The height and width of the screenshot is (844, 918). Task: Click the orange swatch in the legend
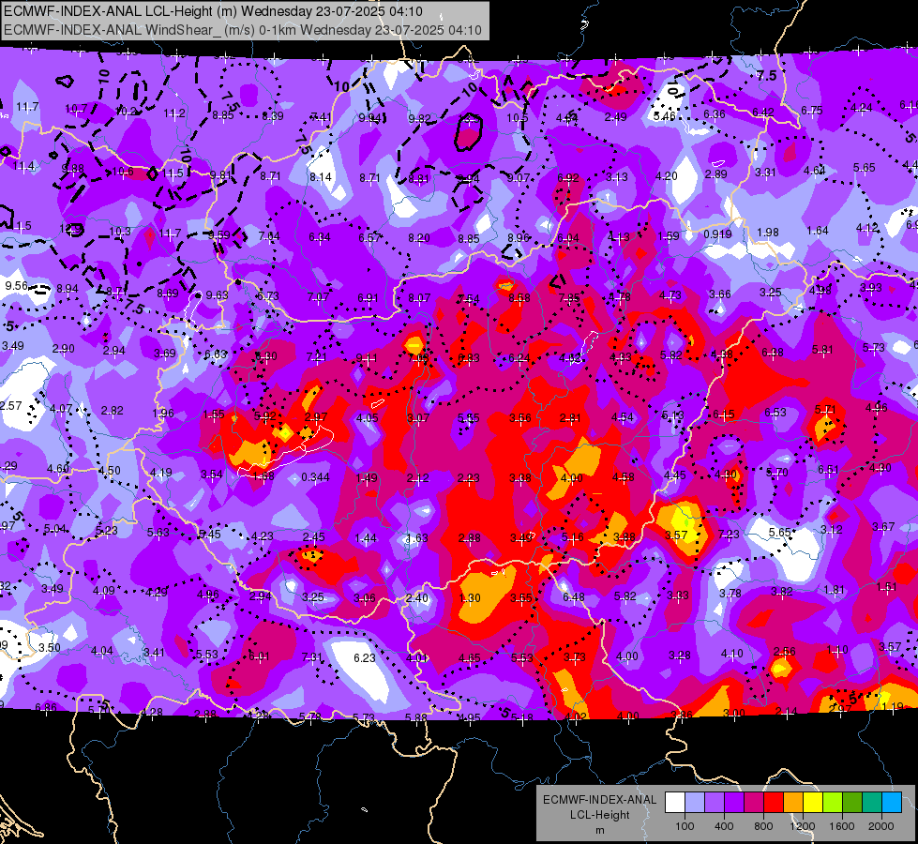tap(793, 803)
